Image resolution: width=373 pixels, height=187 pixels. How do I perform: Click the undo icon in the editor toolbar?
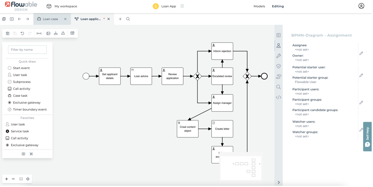click(x=22, y=33)
